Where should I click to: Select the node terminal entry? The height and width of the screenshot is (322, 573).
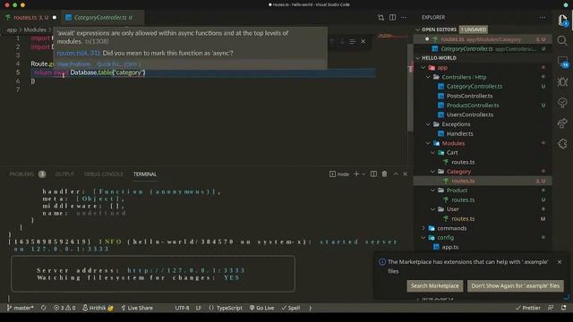point(339,174)
